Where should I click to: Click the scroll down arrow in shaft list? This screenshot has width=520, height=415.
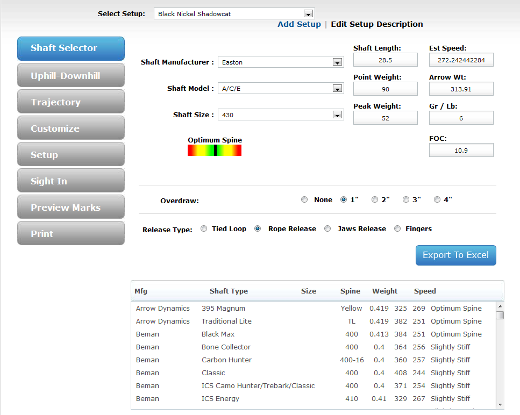[x=500, y=404]
